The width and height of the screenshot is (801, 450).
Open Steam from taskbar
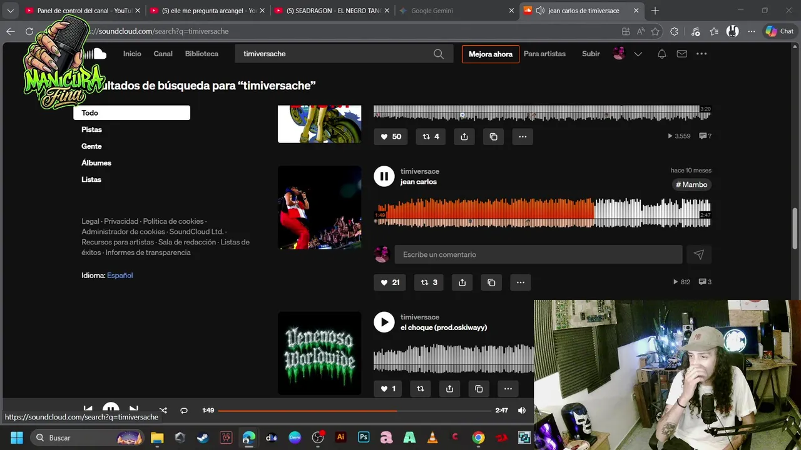(x=203, y=437)
